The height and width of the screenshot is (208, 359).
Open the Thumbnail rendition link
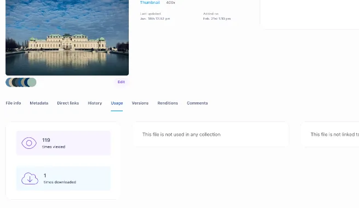tap(150, 3)
